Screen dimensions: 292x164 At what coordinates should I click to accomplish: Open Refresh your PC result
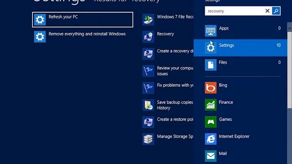pyautogui.click(x=83, y=20)
